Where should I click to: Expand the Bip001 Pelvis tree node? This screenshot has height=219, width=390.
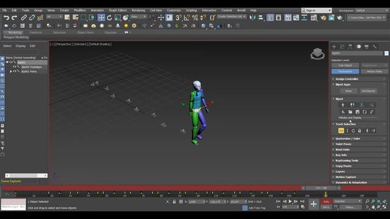pyautogui.click(x=11, y=71)
